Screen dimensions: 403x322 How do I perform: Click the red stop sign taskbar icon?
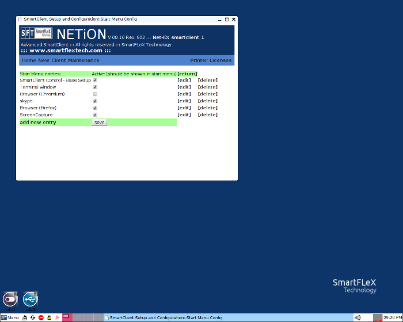coord(41,317)
